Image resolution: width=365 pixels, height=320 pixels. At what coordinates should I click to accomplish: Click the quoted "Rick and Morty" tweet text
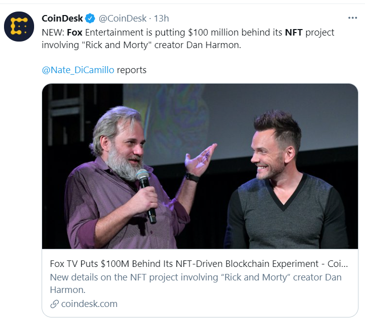116,45
